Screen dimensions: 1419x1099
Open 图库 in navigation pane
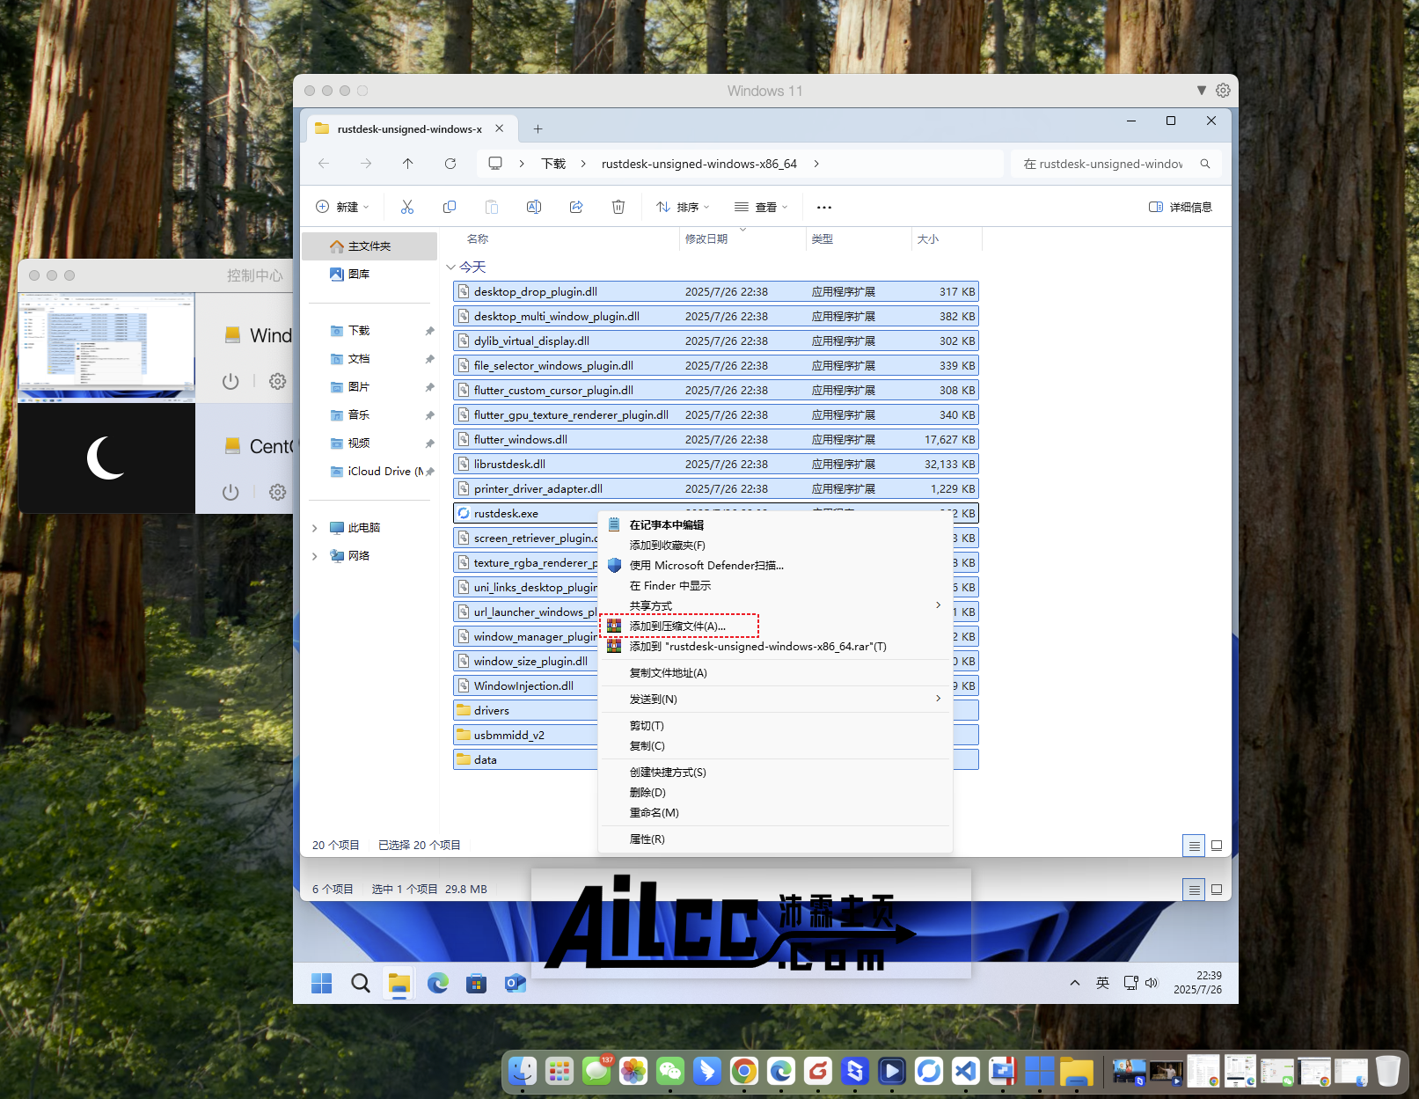tap(369, 275)
